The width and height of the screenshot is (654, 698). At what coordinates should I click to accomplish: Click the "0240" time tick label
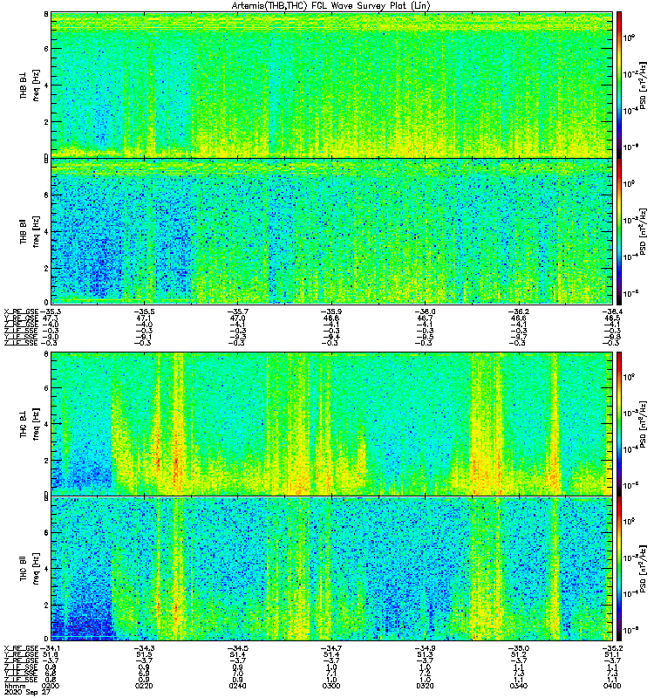click(x=237, y=686)
